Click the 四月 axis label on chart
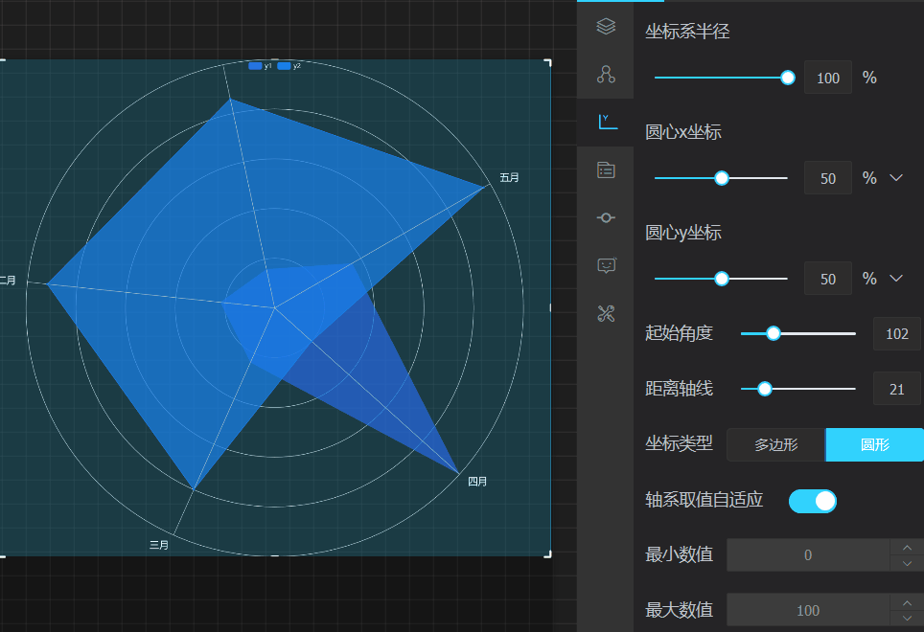The image size is (924, 632). coord(477,482)
